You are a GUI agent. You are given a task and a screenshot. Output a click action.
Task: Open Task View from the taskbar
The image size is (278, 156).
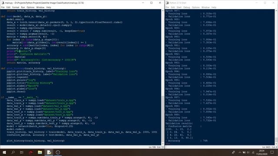pyautogui.click(x=22, y=152)
